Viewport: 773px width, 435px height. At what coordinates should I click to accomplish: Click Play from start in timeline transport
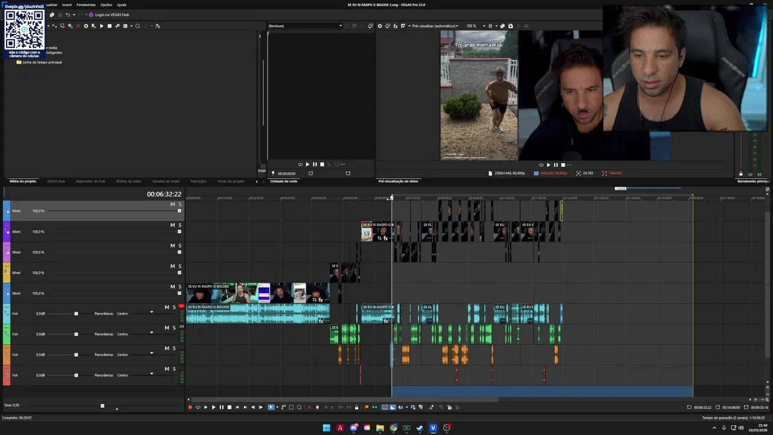coord(206,407)
